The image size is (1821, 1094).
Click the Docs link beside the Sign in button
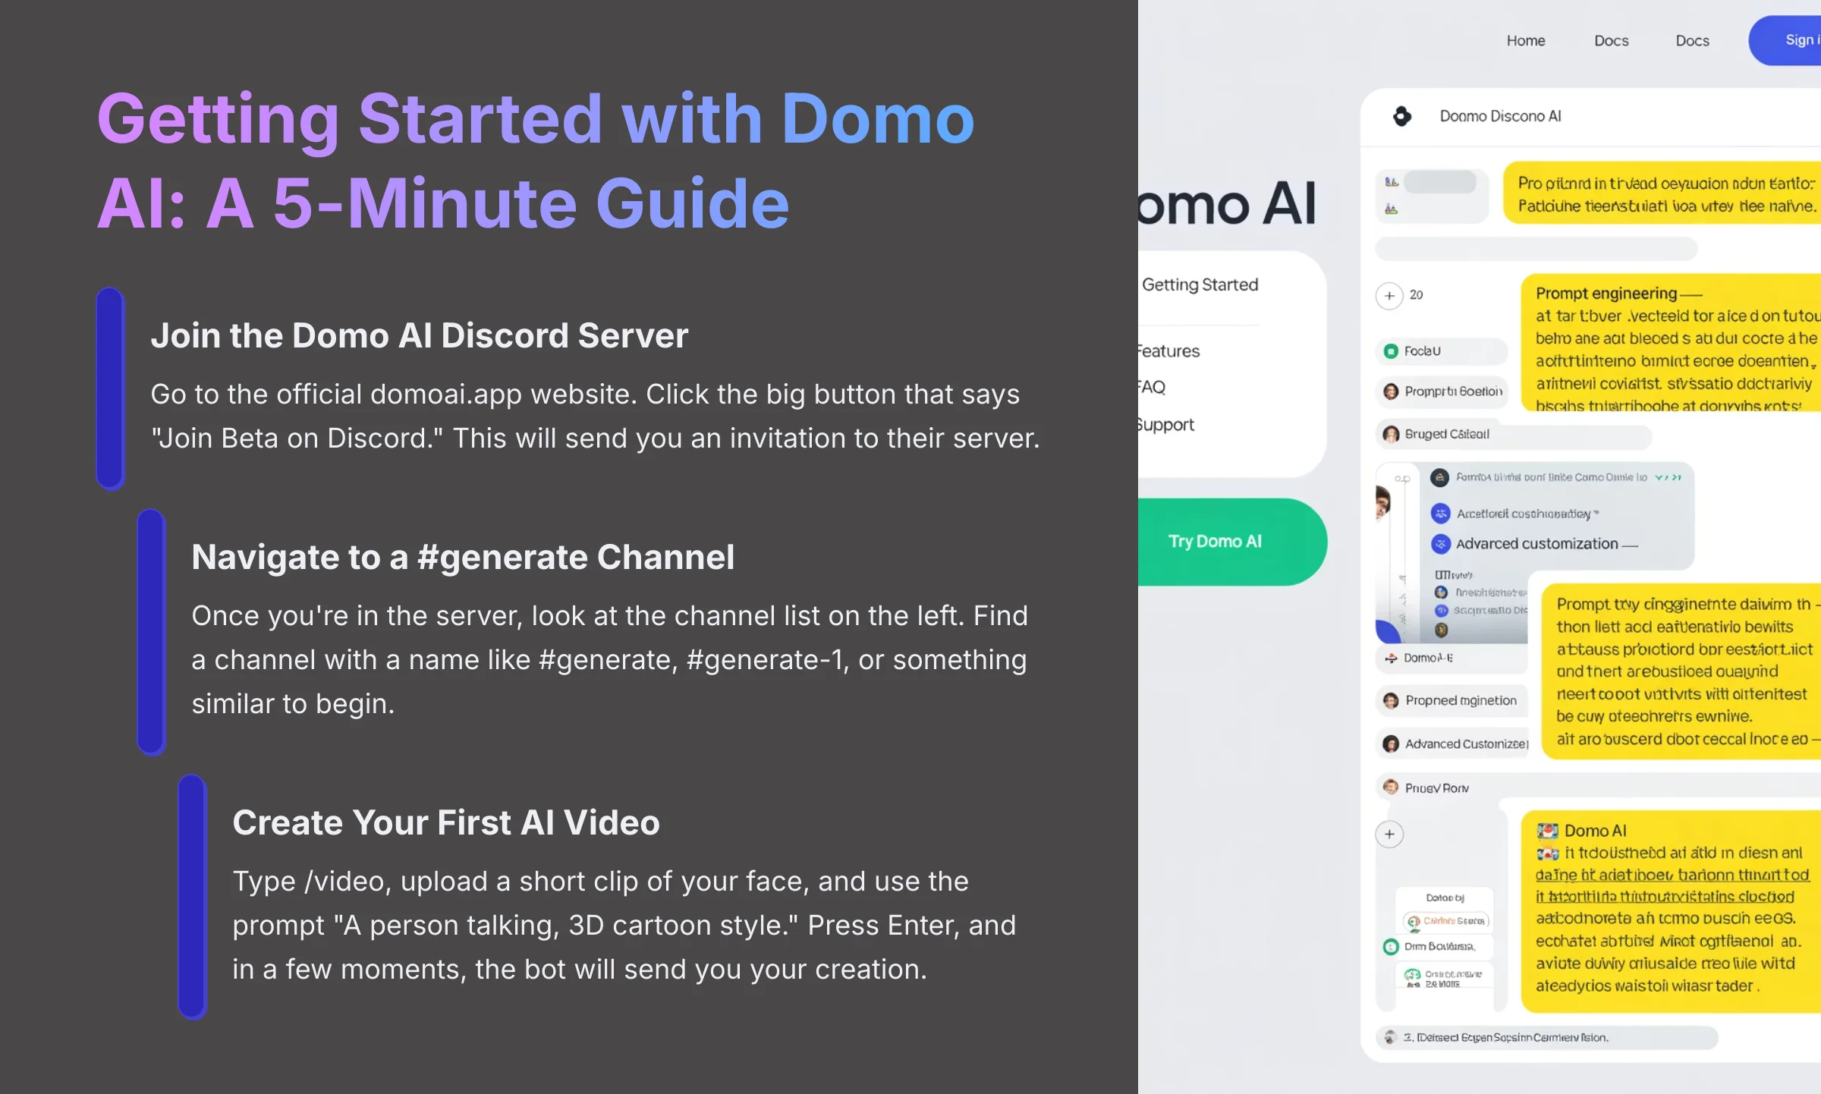[x=1692, y=40]
